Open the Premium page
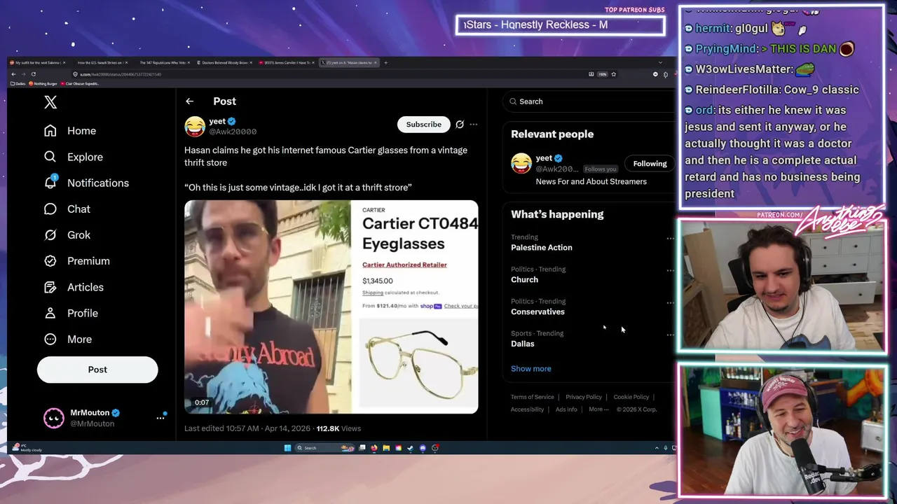Image resolution: width=897 pixels, height=504 pixels. [77, 260]
